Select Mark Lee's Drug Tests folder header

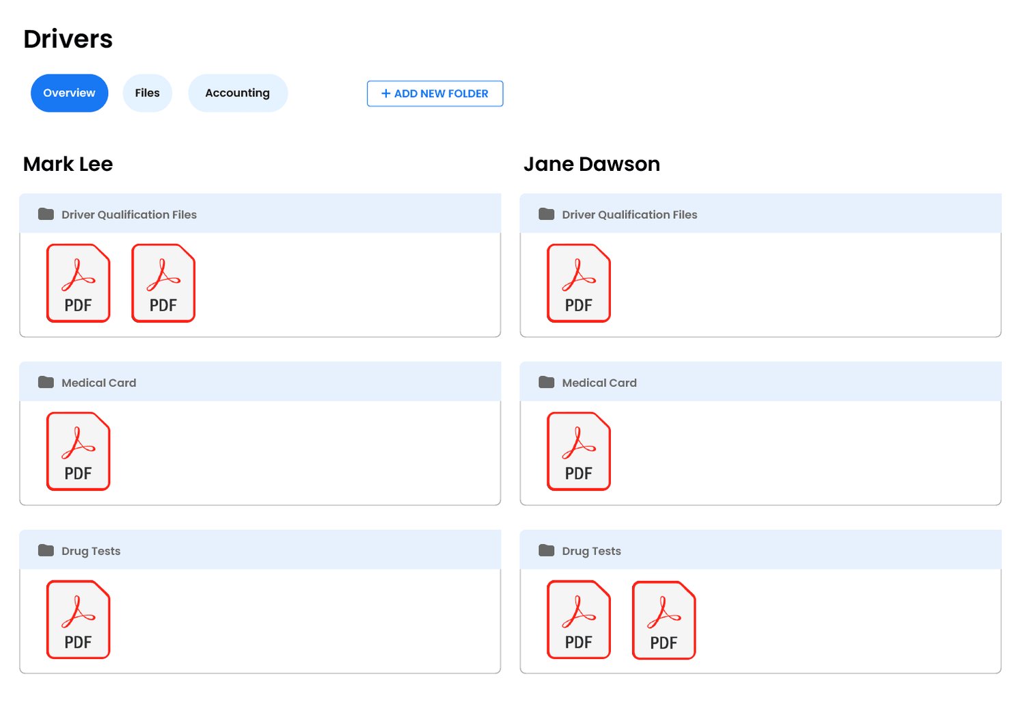point(91,551)
